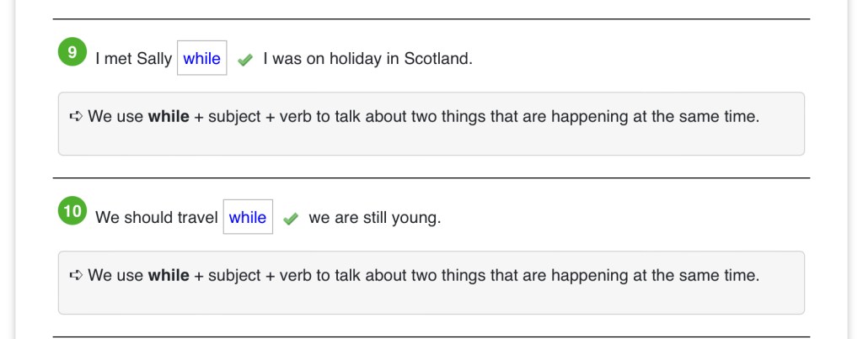Focus the 'while' answer field after 'I met Sally'
The image size is (863, 339).
201,59
